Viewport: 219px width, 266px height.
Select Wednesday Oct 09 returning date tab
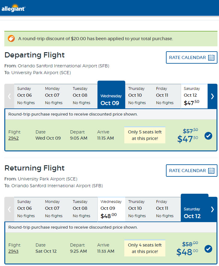pos(111,209)
